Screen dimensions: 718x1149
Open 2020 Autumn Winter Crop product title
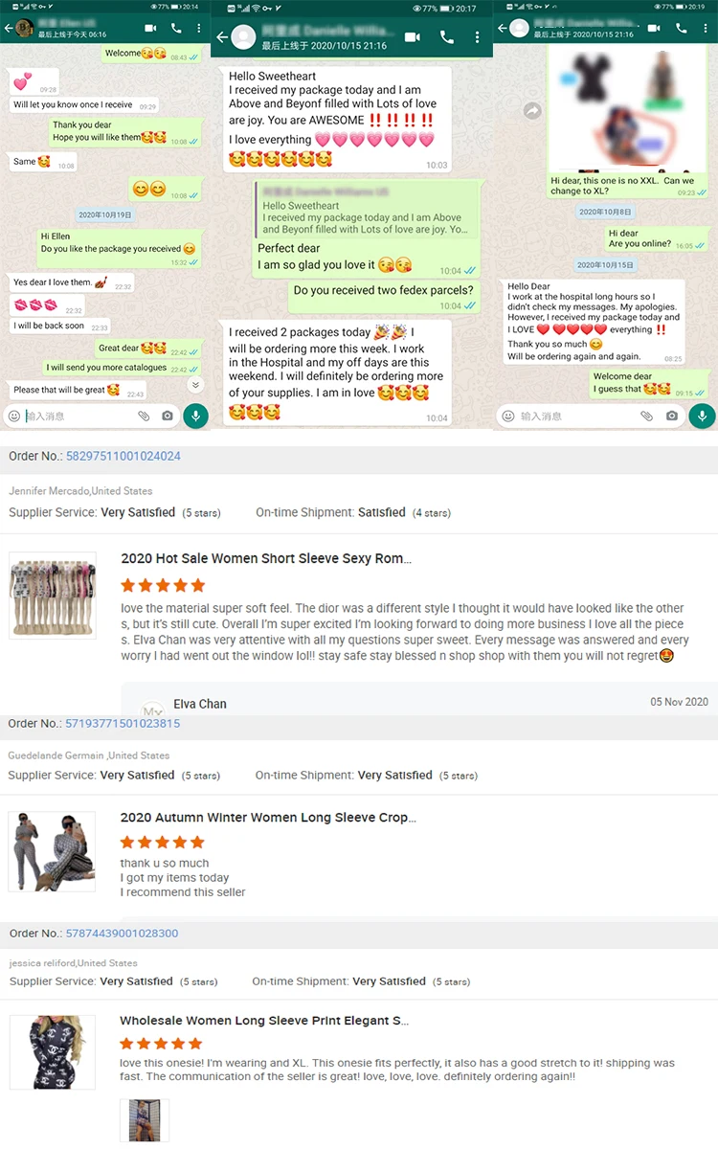[x=268, y=818]
